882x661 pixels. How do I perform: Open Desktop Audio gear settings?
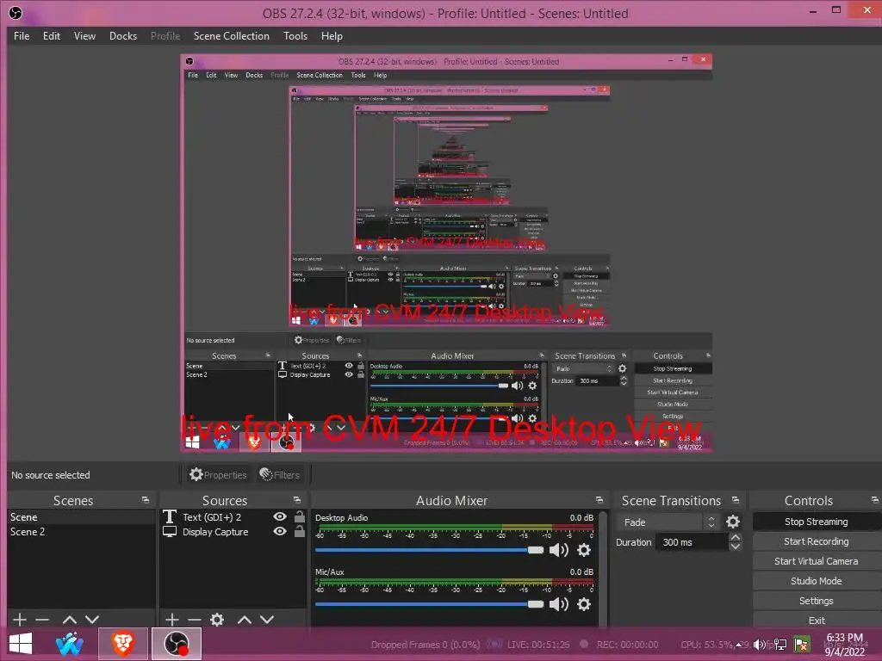[x=585, y=550]
